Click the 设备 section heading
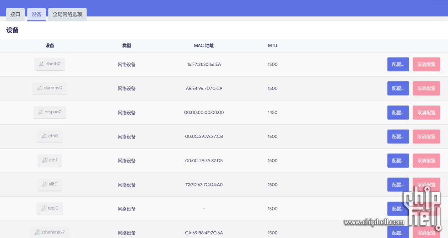This screenshot has height=238, width=448. click(x=12, y=30)
